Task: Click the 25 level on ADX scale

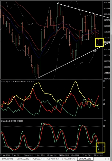Action: [104, 100]
